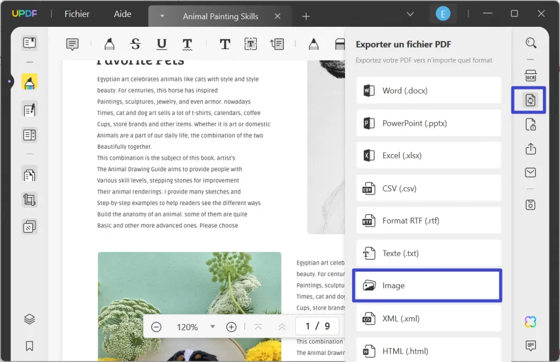Toggle the squiggly underline tool
This screenshot has width=560, height=362.
coord(186,44)
